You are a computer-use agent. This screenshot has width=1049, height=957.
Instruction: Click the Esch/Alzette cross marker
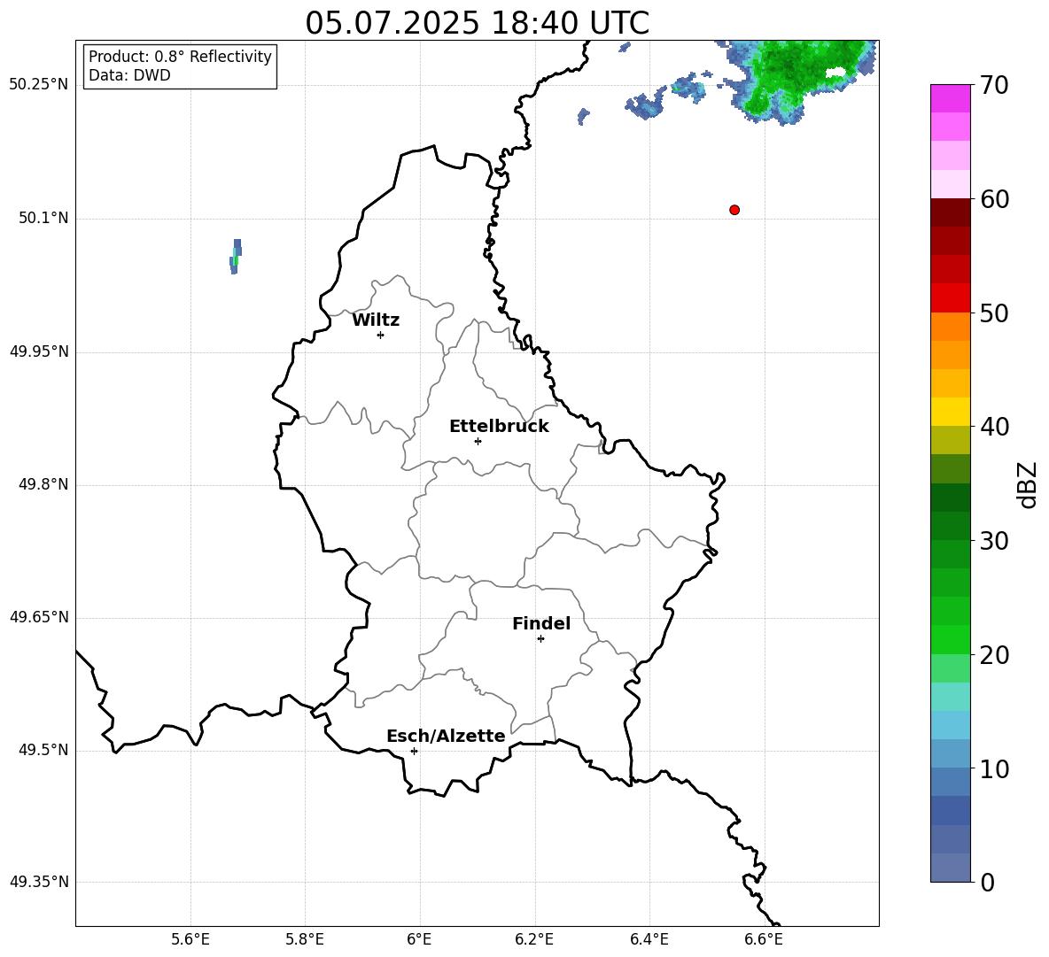click(414, 751)
